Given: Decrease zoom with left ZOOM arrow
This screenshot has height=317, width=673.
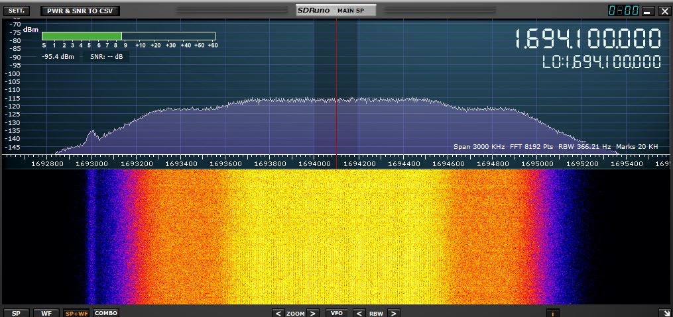Looking at the screenshot, I should click(x=278, y=313).
